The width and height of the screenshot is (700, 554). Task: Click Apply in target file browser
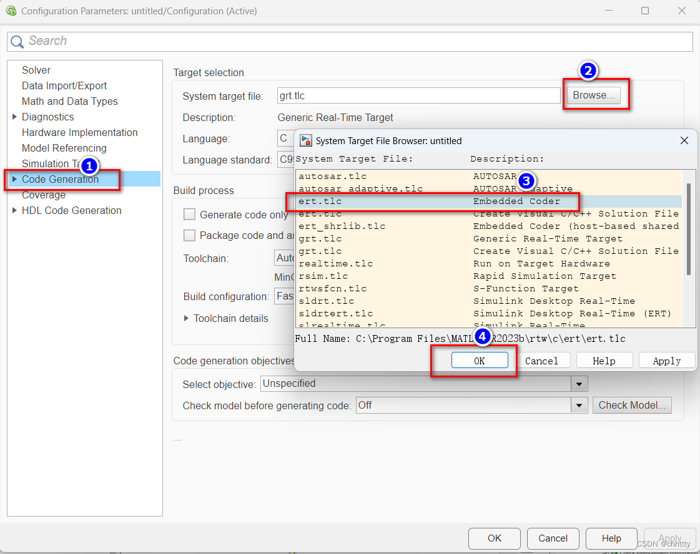point(666,361)
